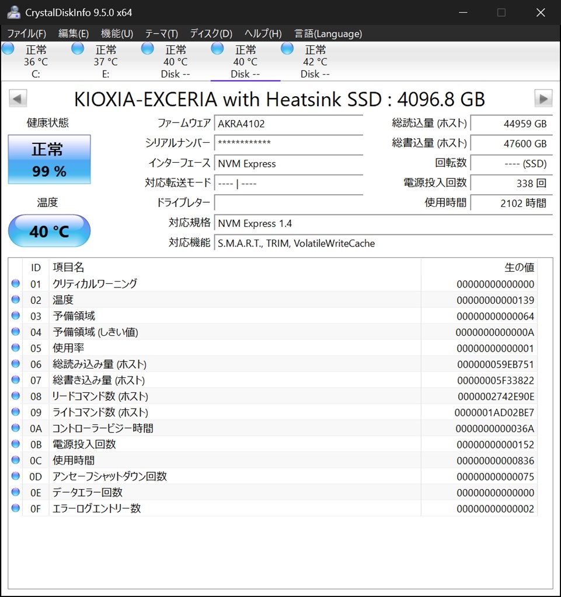
Task: Open the 言語(Language) menu
Action: point(328,33)
